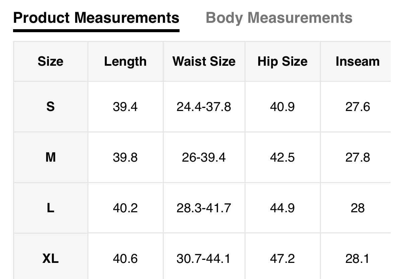Click the 28.1 inseam value
This screenshot has width=404, height=279.
357,259
